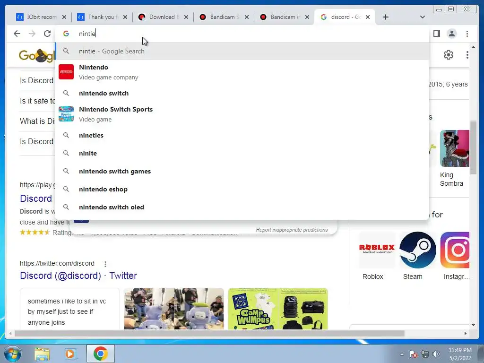Select the 'nintie - Google Search' suggestion
Viewport: 484px width, 363px height.
click(242, 51)
